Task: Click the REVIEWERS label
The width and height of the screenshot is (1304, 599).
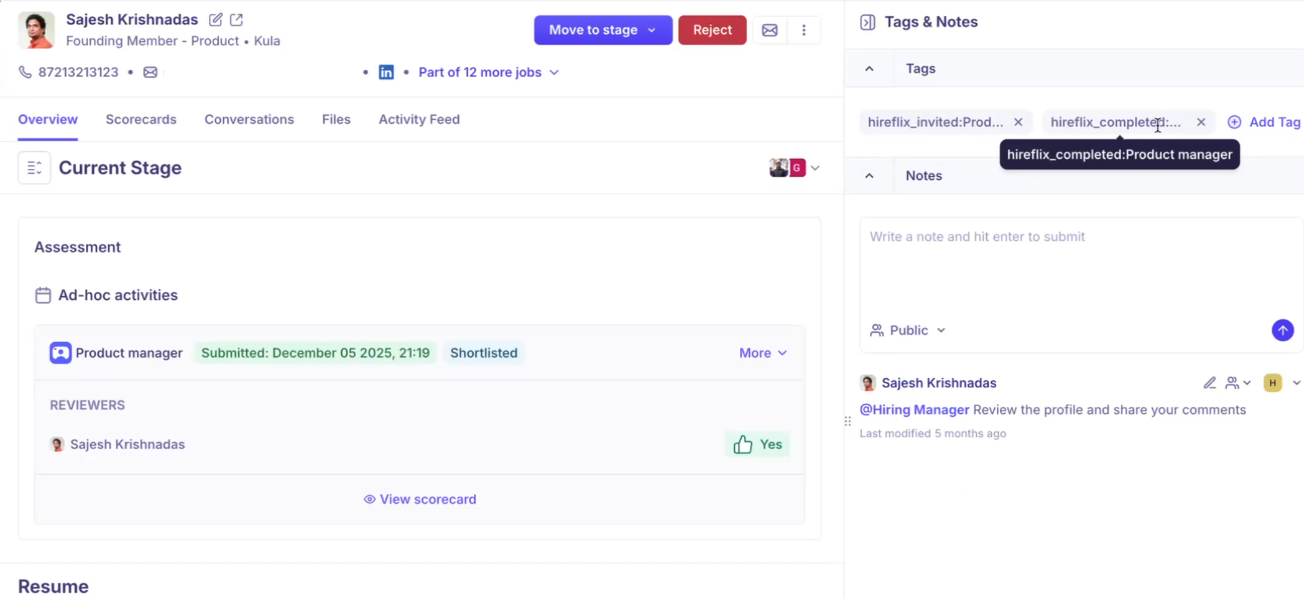Action: (87, 405)
